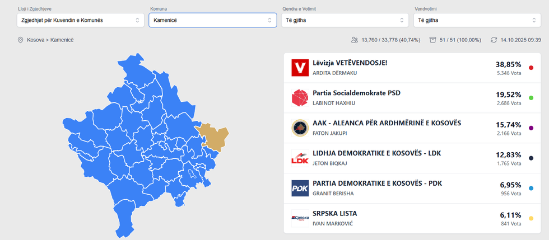This screenshot has width=549, height=240.
Task: Open the Komuna dropdown showing Kamenicë
Action: (212, 20)
